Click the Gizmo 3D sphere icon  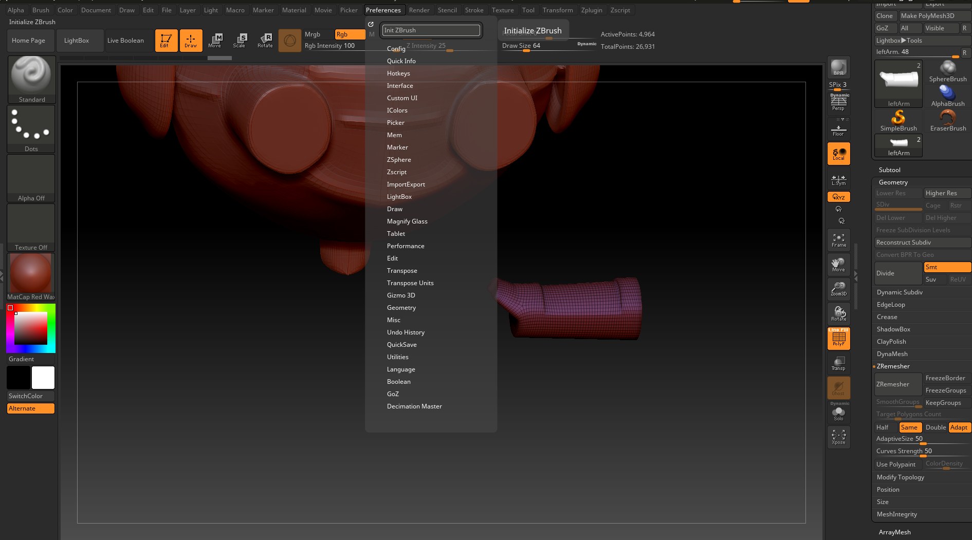[x=290, y=41]
